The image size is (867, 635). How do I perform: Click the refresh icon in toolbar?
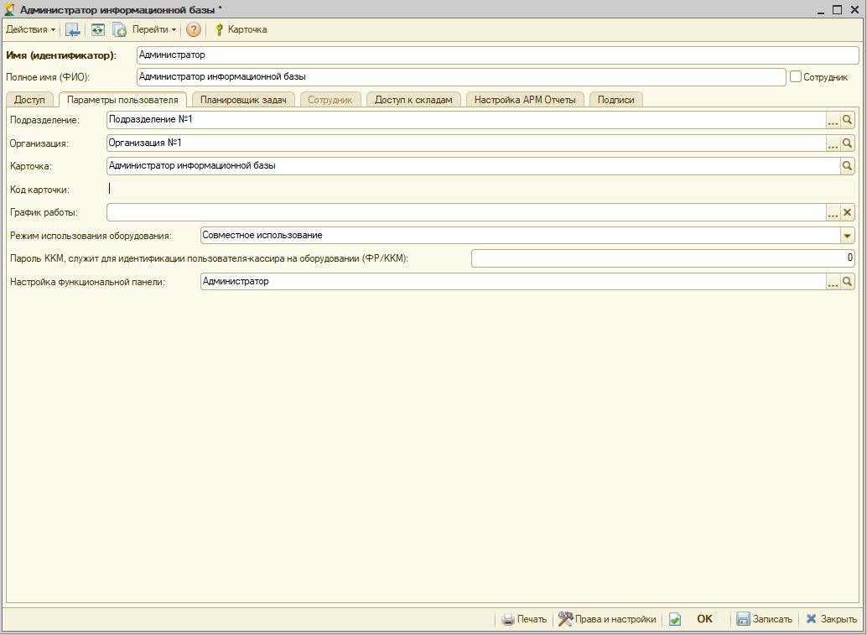point(98,29)
